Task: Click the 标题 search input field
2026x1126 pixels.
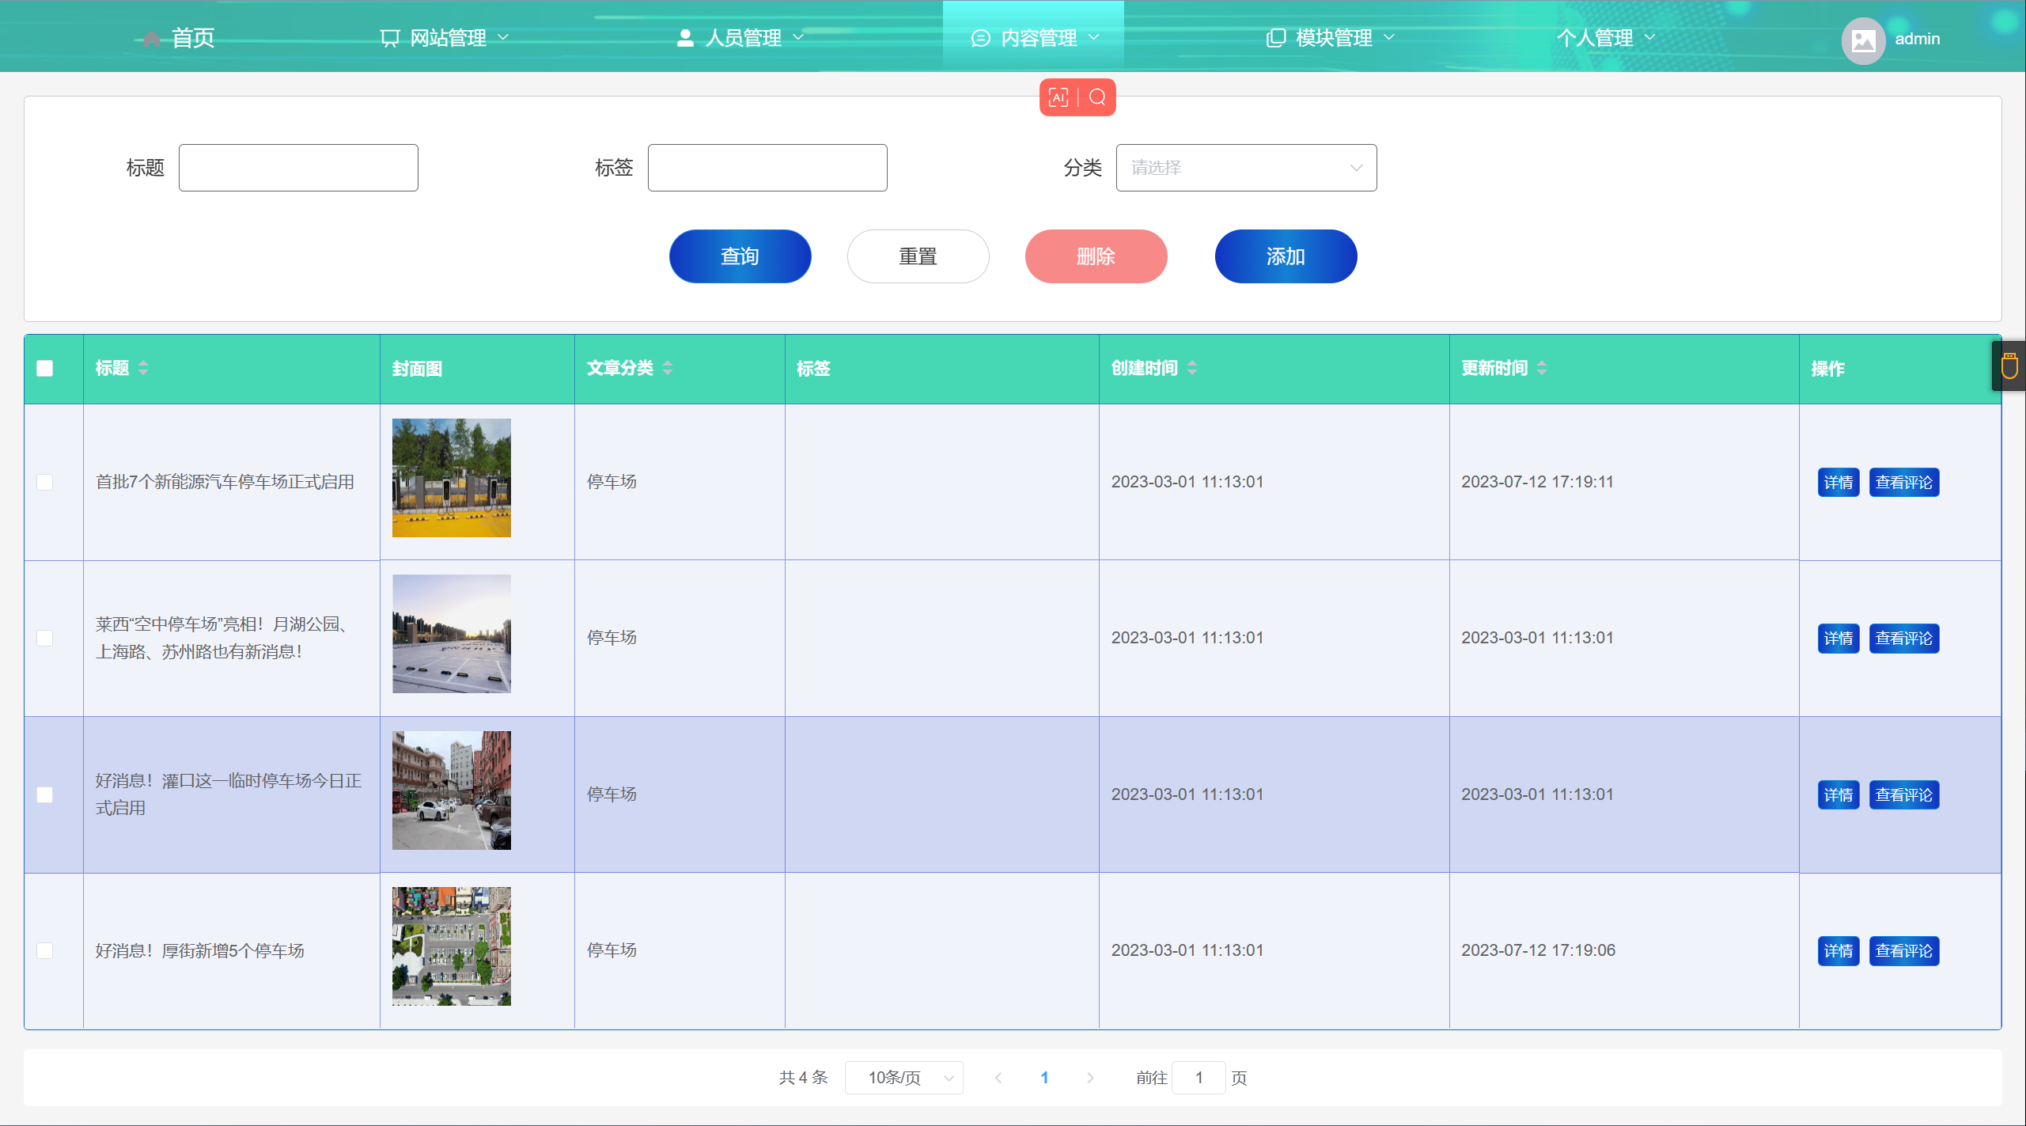Action: (x=298, y=168)
